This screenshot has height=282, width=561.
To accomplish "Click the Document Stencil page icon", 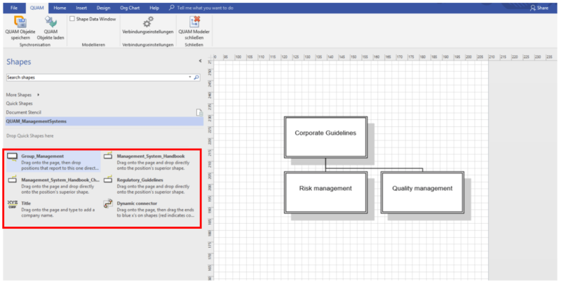I will [x=199, y=112].
